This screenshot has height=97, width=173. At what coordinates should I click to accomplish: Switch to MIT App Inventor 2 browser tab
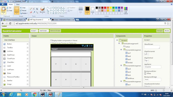coord(39,20)
